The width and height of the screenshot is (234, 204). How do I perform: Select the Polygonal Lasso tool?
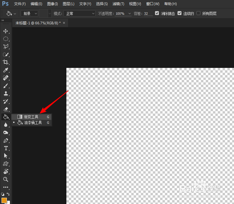point(6,47)
